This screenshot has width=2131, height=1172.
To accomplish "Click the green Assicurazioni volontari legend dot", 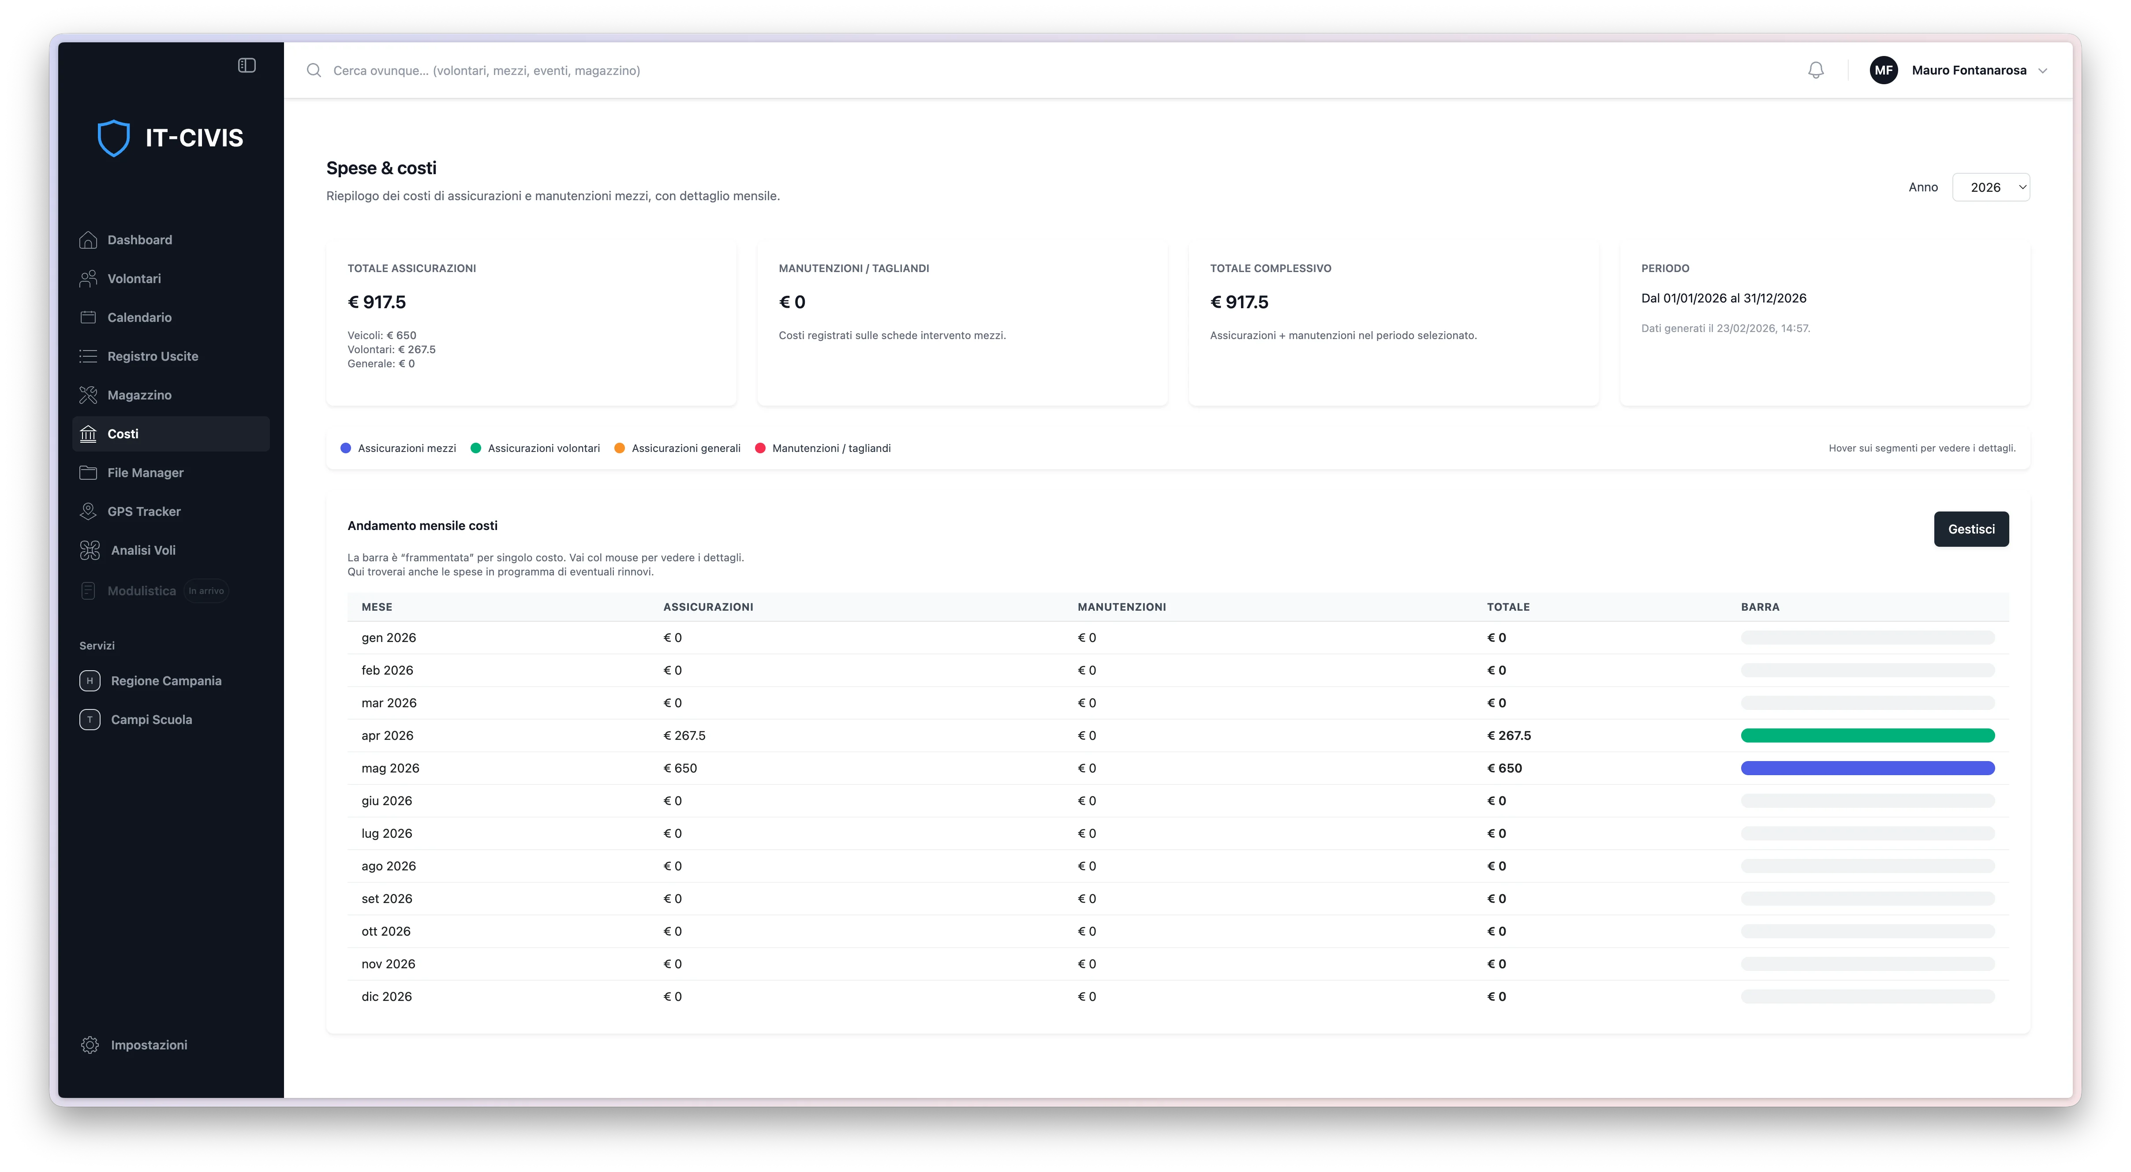I will click(x=476, y=448).
